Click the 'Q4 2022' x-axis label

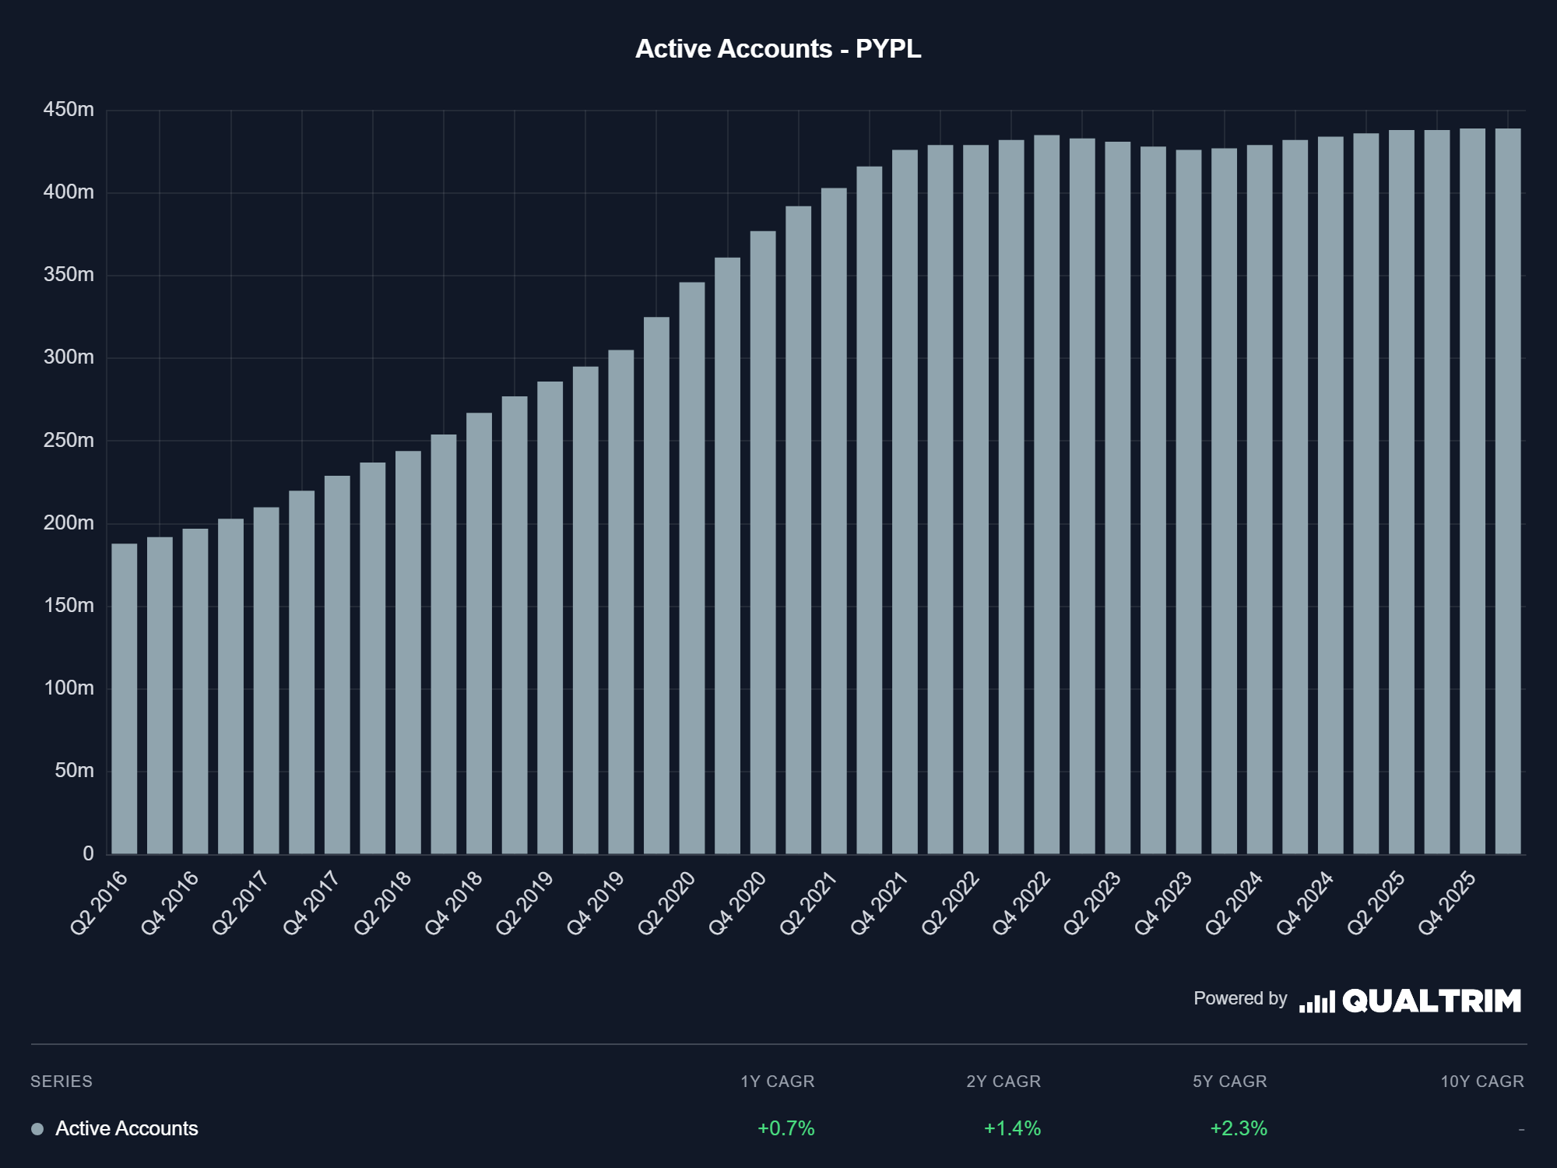[x=1021, y=903]
